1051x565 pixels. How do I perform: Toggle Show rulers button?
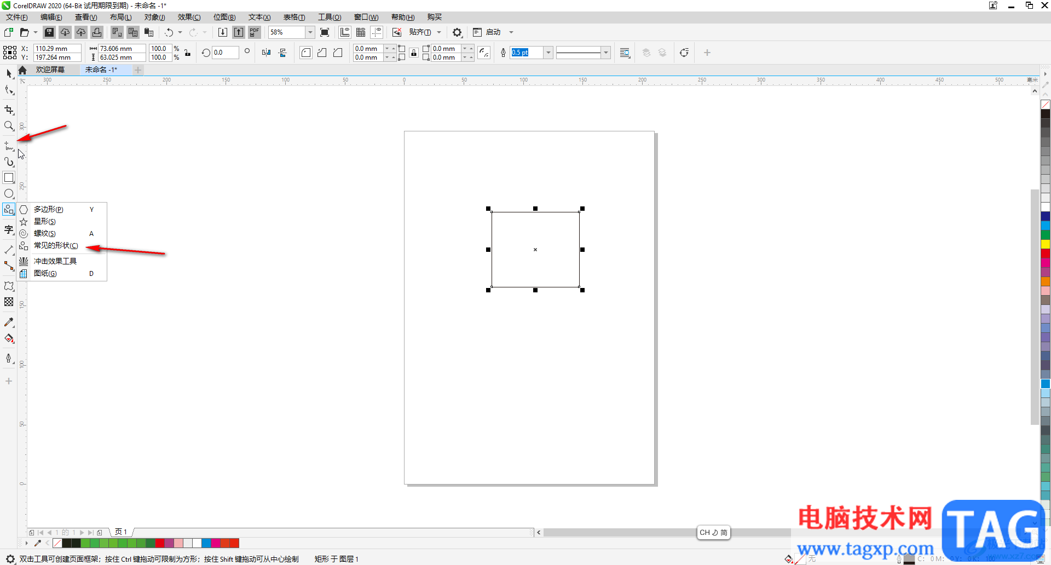click(345, 32)
